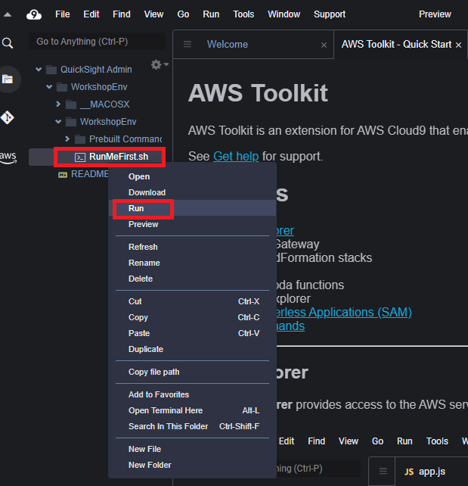Collapse the outer WorkshopEnv folder

point(49,87)
